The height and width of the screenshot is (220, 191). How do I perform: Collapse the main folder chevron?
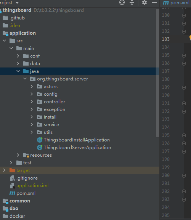pyautogui.click(x=11, y=48)
